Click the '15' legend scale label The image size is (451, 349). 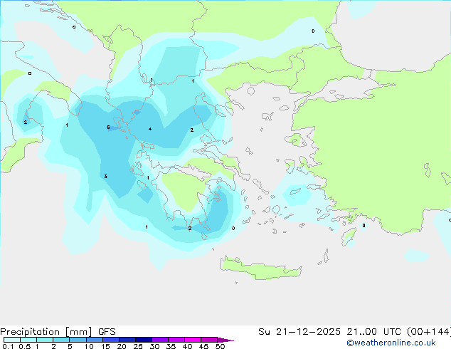point(105,346)
